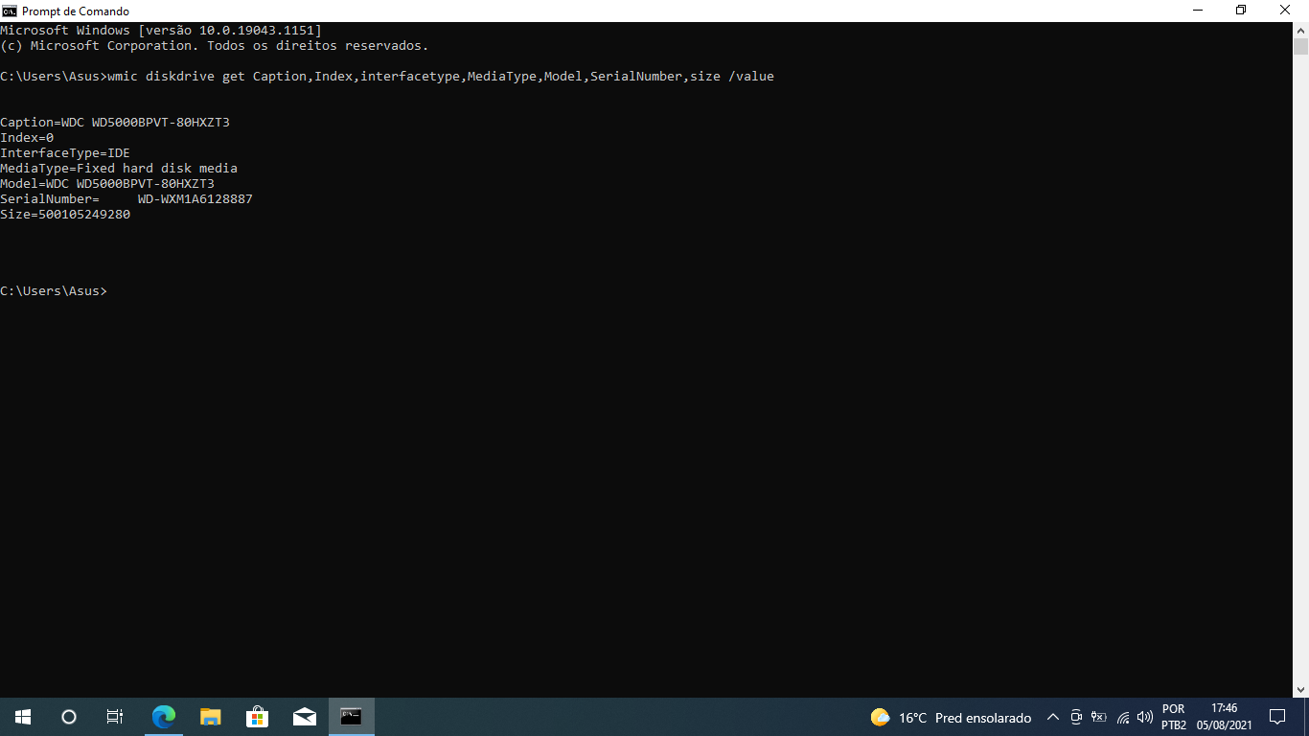
Task: Open Cortana search circle on taskbar
Action: click(x=69, y=717)
